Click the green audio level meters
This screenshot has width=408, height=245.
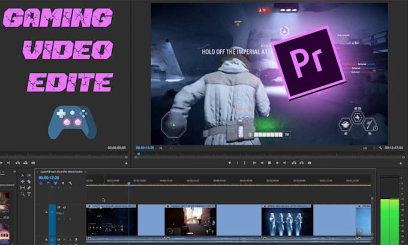pyautogui.click(x=389, y=222)
